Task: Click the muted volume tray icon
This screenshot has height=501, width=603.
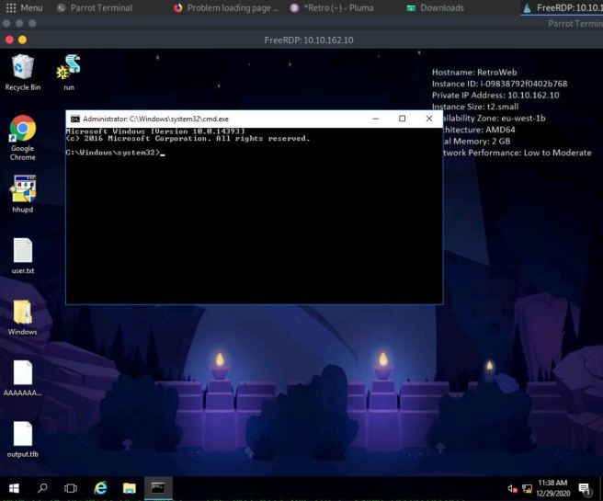Action: 510,486
